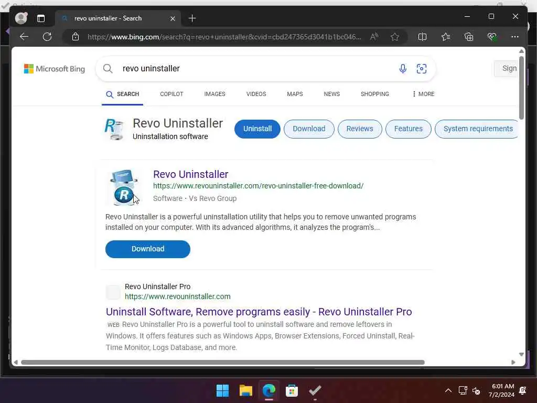Toggle the split screen icon
The image size is (537, 403).
(422, 37)
